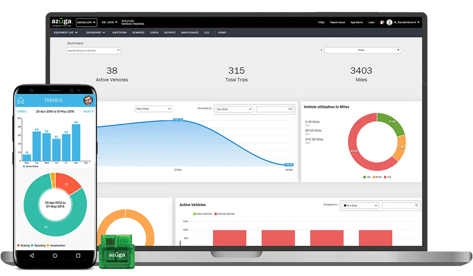Tap the Saturday bar showing 86 on phone
This screenshot has width=473, height=276.
[76, 143]
